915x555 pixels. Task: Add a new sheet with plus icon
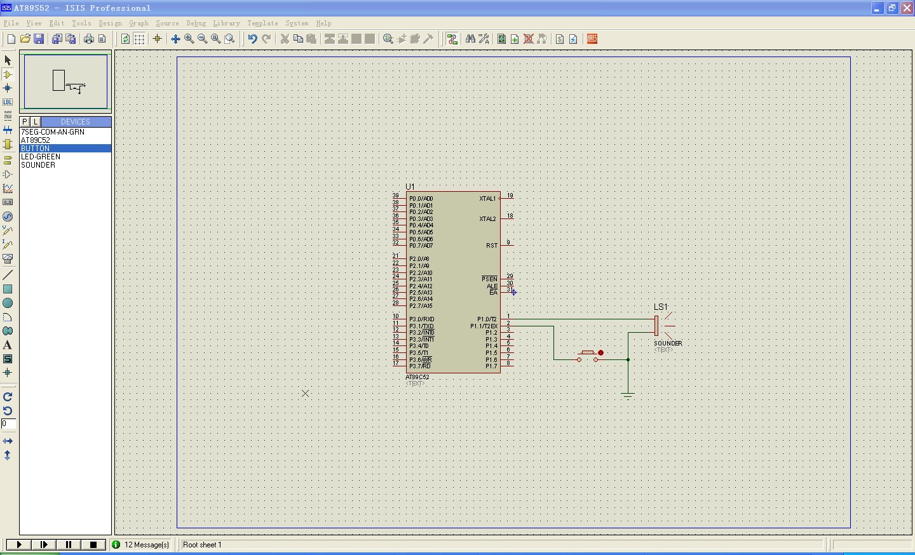(515, 39)
